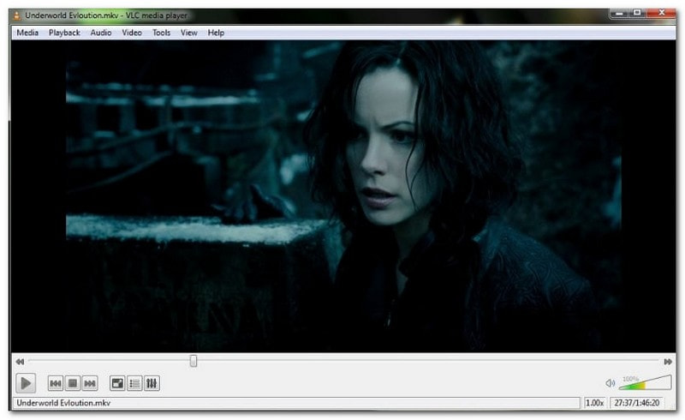Open the Playback menu
Screen dimensions: 685x420
64,33
